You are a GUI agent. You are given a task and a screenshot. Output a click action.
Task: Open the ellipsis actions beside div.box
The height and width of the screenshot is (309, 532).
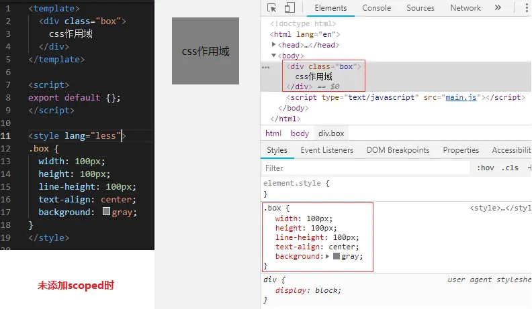[x=265, y=67]
